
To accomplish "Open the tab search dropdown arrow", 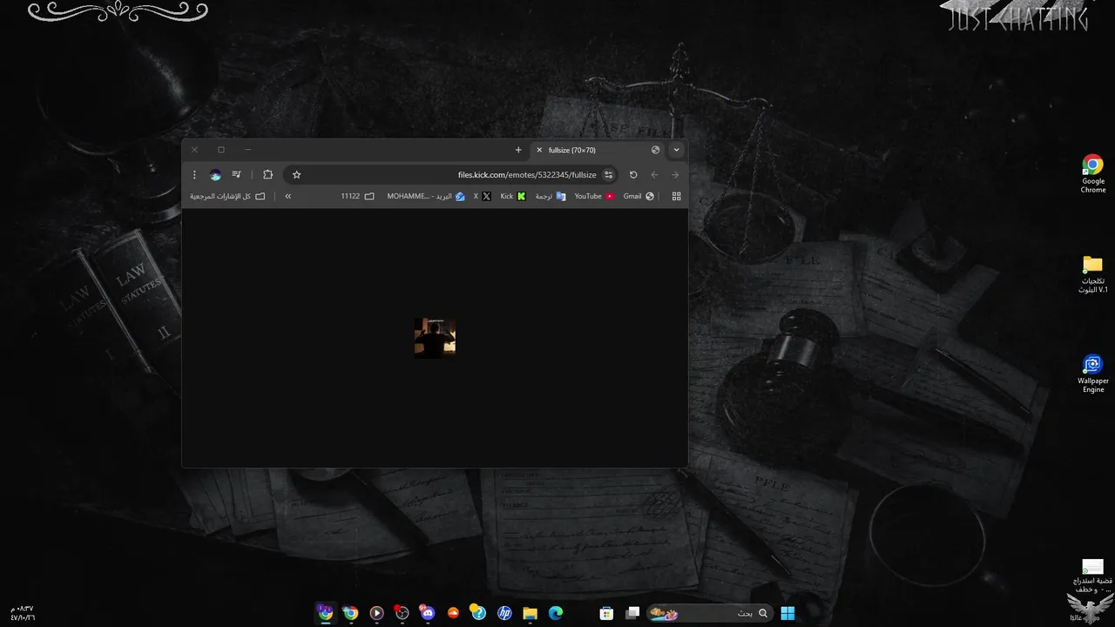I will pyautogui.click(x=676, y=150).
